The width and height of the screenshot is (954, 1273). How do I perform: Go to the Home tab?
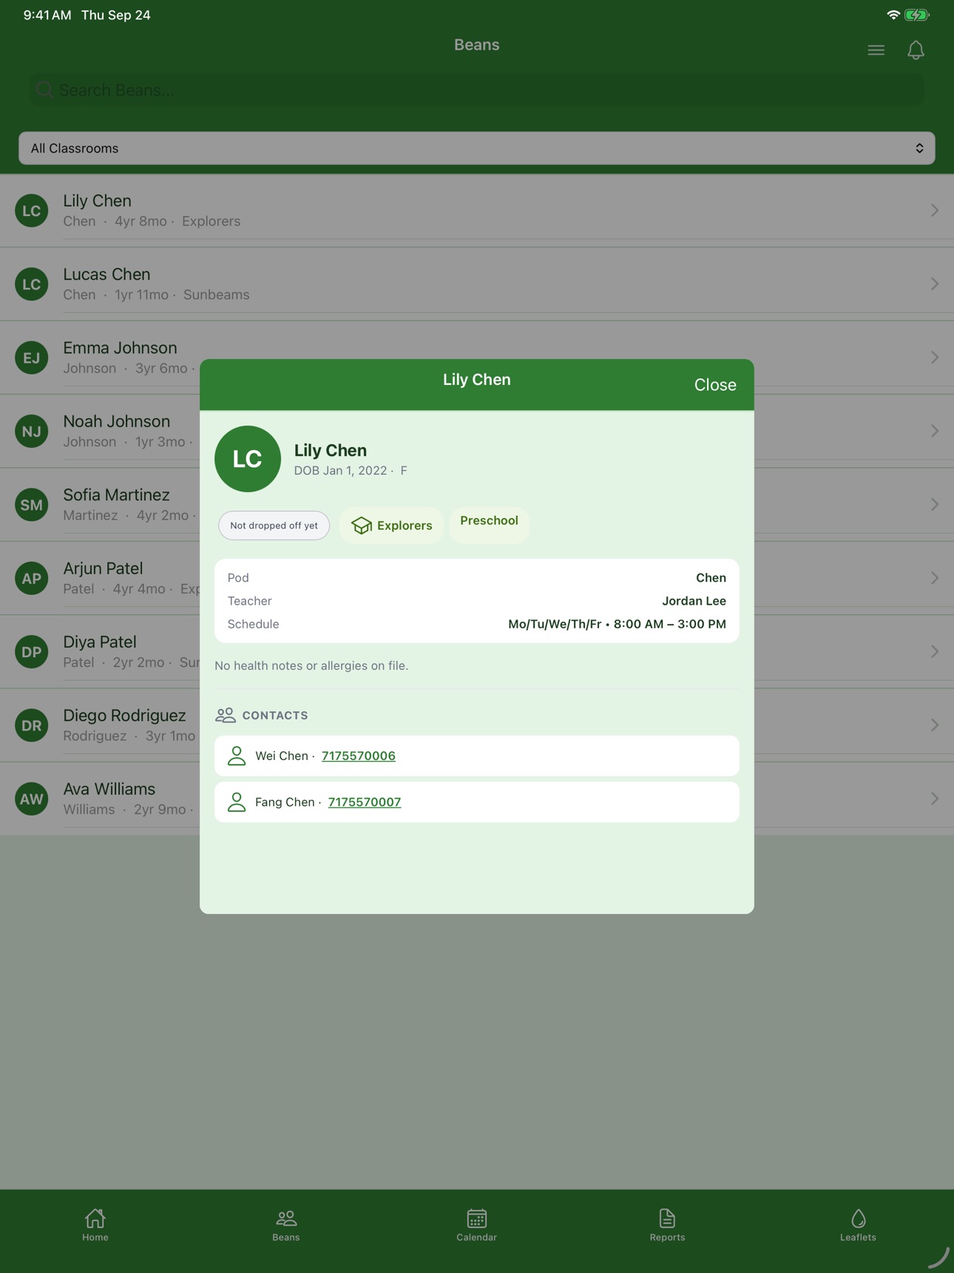click(x=95, y=1225)
